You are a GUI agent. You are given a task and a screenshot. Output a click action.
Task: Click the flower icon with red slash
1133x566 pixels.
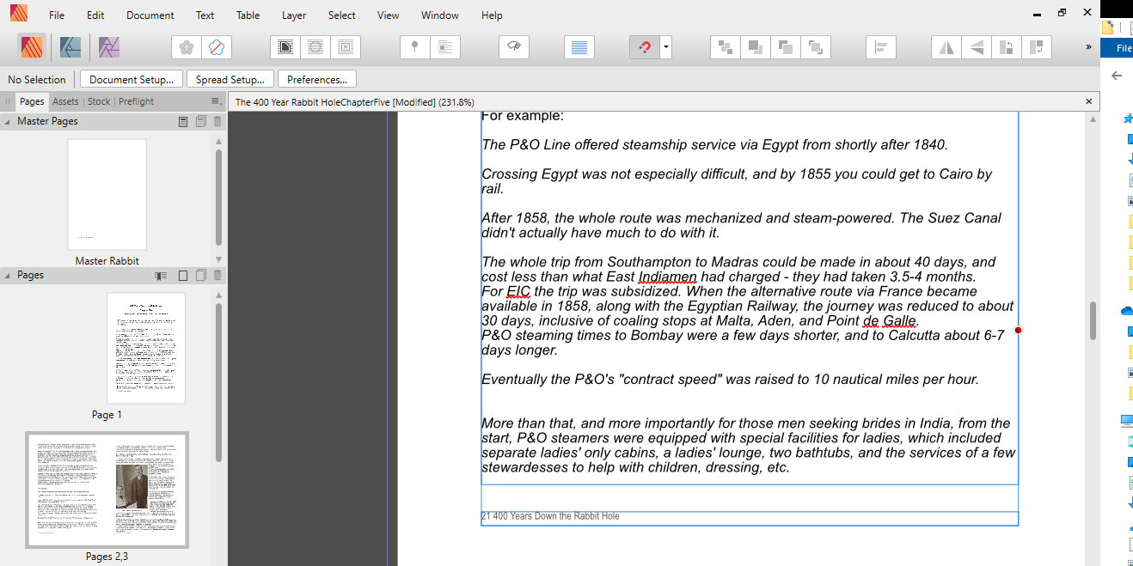click(217, 47)
